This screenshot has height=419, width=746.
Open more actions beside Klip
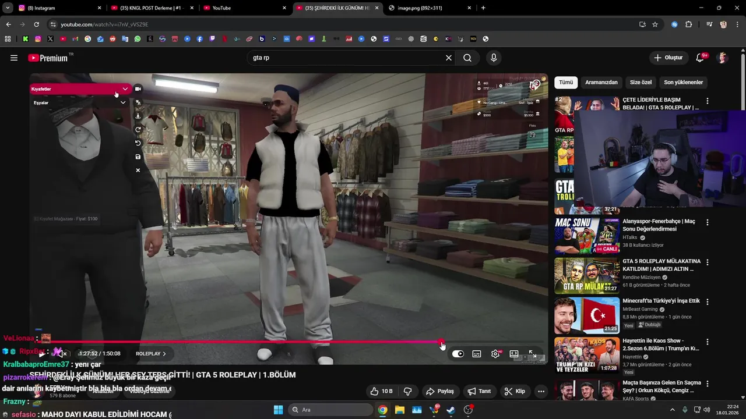pos(541,391)
